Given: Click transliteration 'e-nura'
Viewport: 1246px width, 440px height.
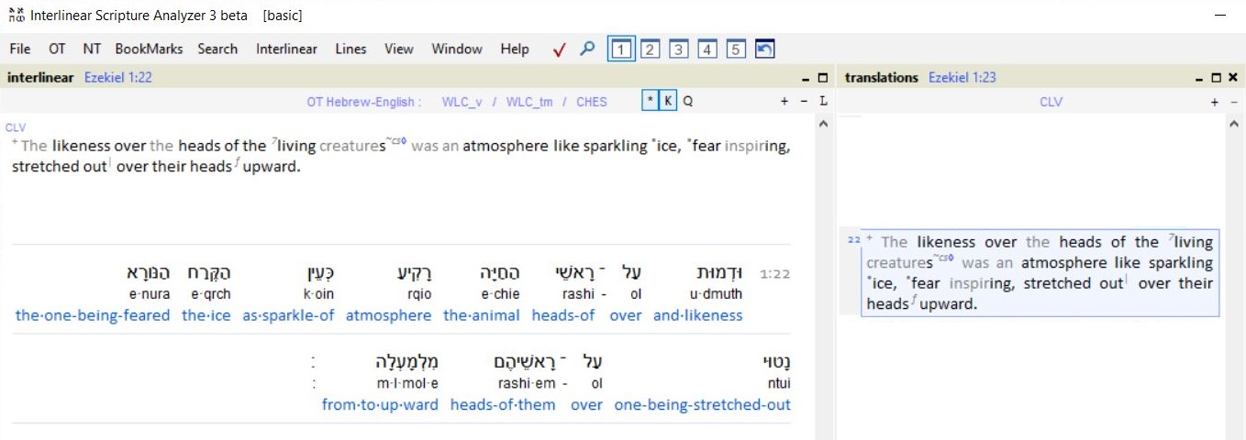Looking at the screenshot, I should [x=149, y=294].
